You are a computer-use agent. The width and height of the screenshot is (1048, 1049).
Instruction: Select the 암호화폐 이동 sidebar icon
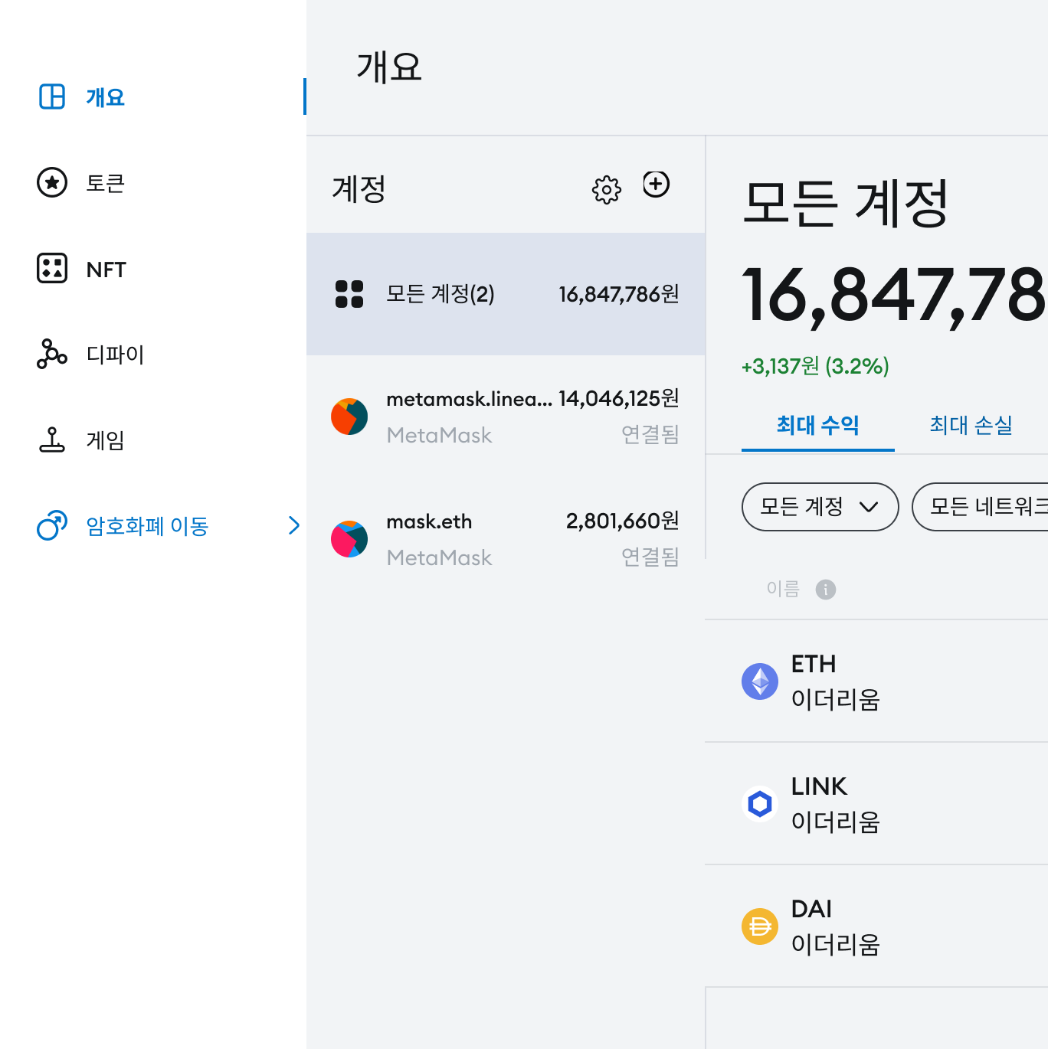tap(51, 526)
